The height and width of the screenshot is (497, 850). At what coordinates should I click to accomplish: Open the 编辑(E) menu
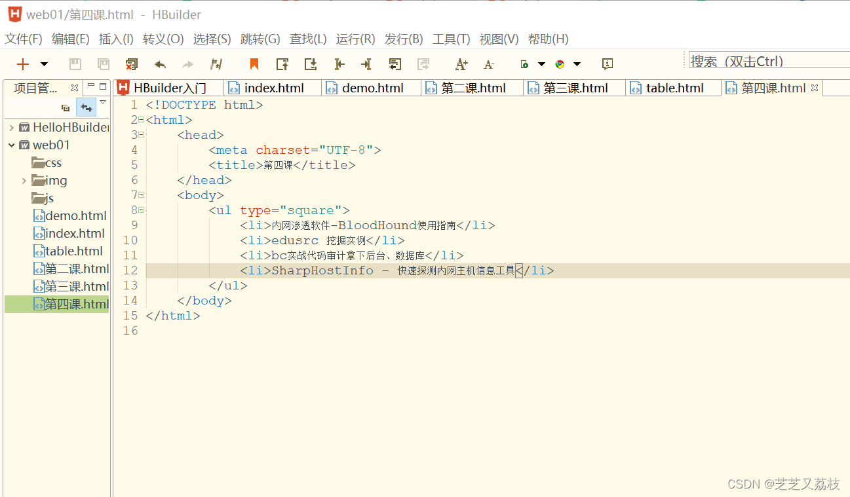[70, 39]
